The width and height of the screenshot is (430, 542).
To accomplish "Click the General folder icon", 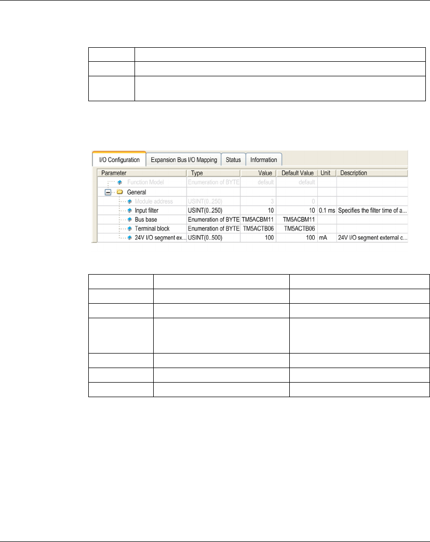I will click(119, 192).
